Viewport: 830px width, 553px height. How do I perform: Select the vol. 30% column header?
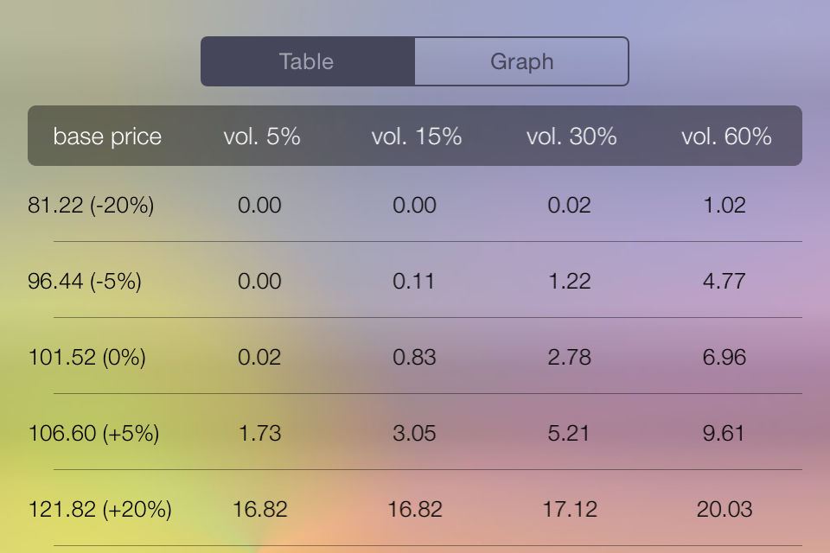571,137
